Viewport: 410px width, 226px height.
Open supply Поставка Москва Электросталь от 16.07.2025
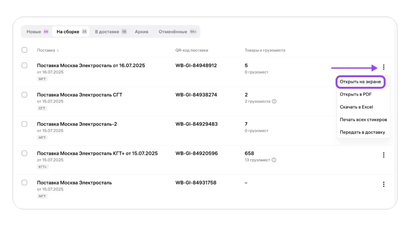[91, 66]
